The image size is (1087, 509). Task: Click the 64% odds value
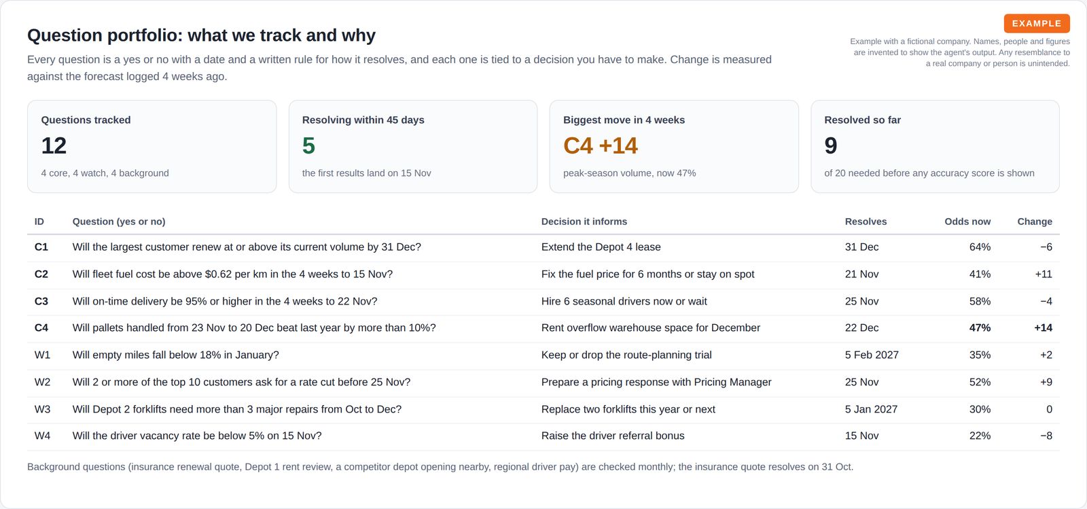pyautogui.click(x=980, y=247)
